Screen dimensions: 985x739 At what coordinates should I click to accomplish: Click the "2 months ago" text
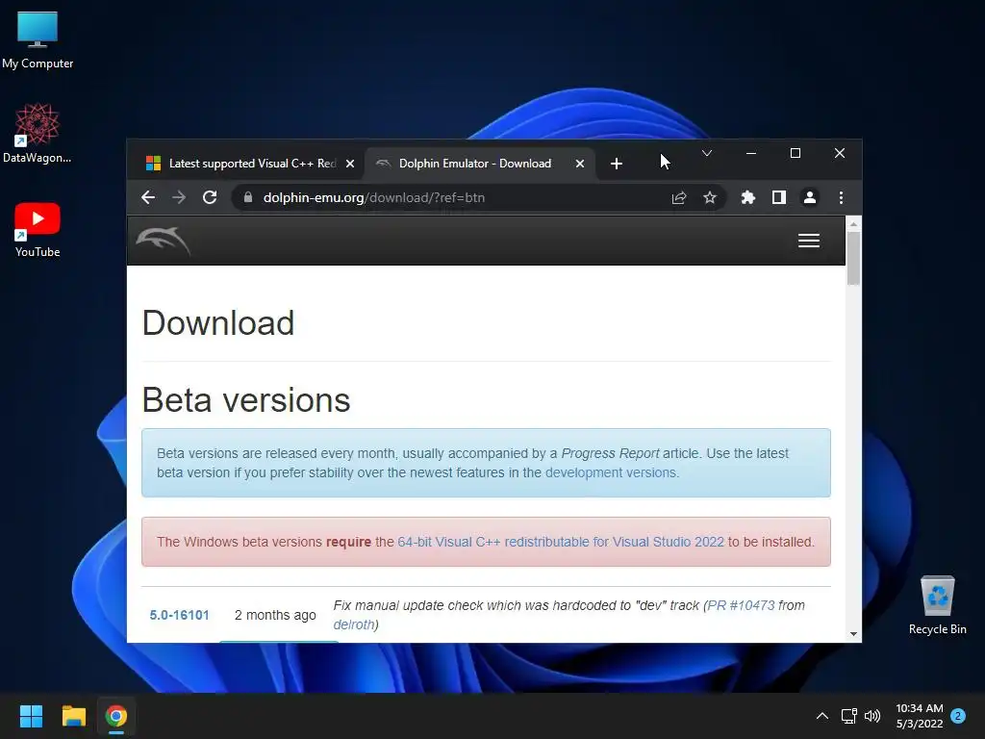click(275, 615)
